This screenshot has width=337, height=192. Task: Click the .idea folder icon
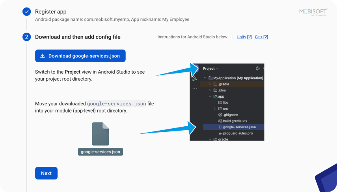(x=215, y=90)
